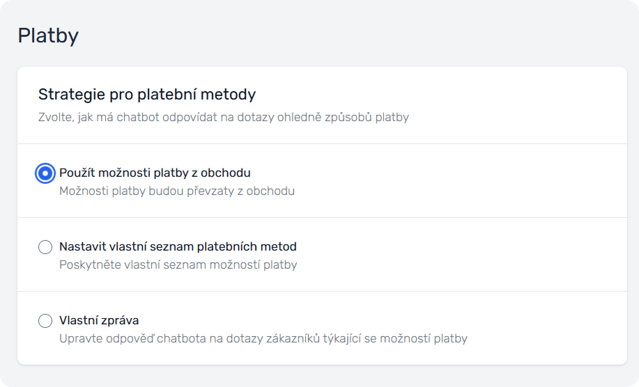Viewport: 639px width, 387px height.
Task: Click the blue dot inside the selected radio
Action: click(x=45, y=173)
